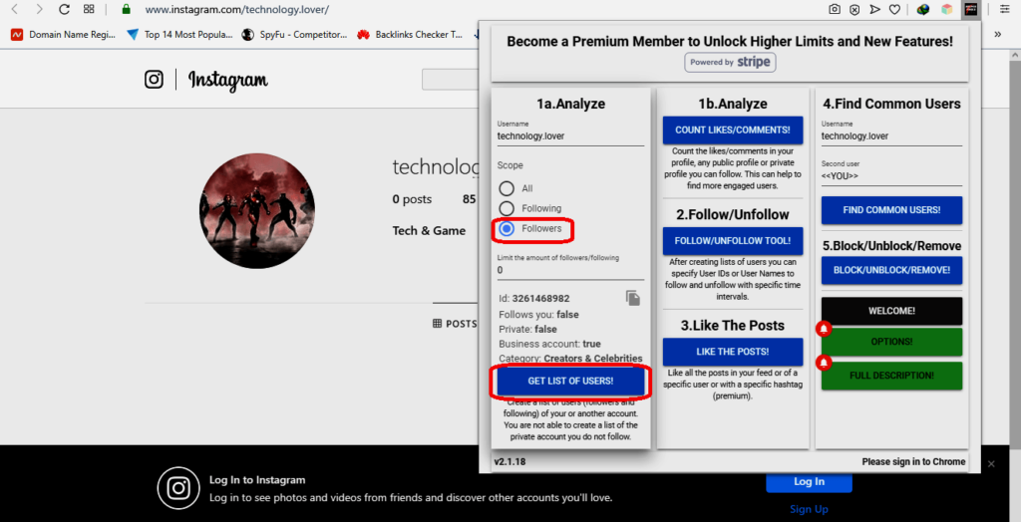Click the Instagram wordmark in the header

(228, 80)
